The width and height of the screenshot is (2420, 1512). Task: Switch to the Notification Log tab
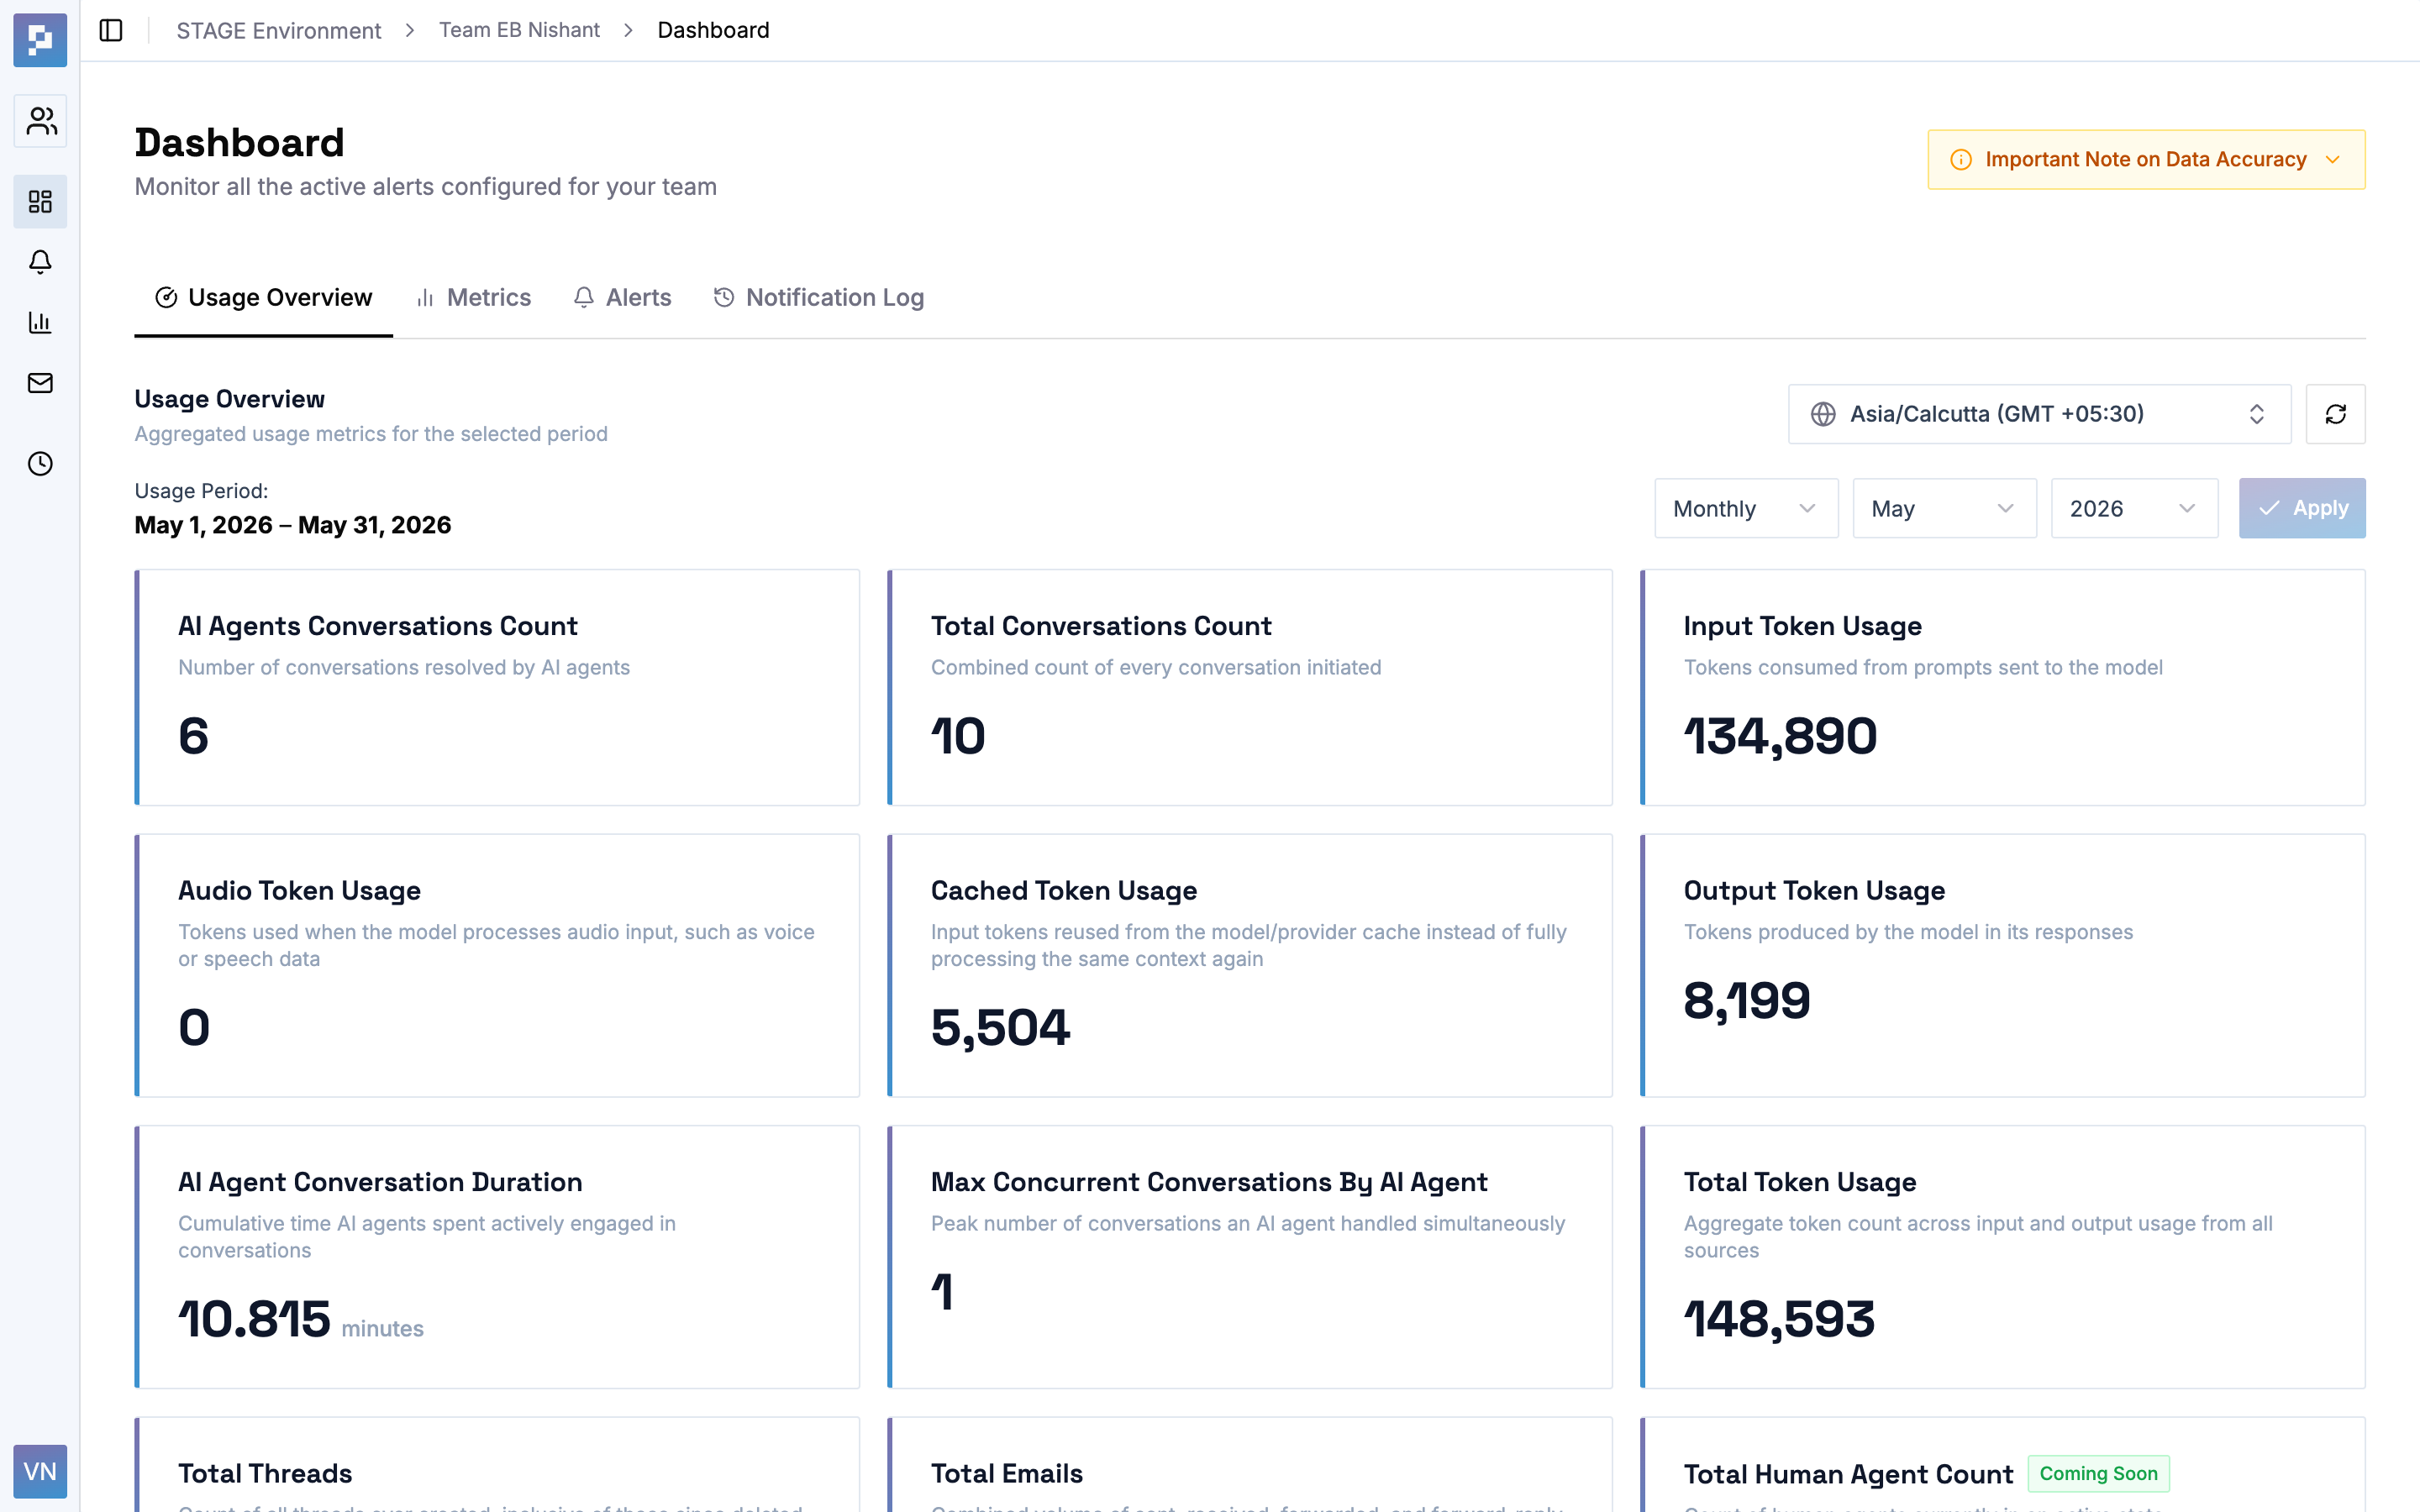[x=818, y=298]
